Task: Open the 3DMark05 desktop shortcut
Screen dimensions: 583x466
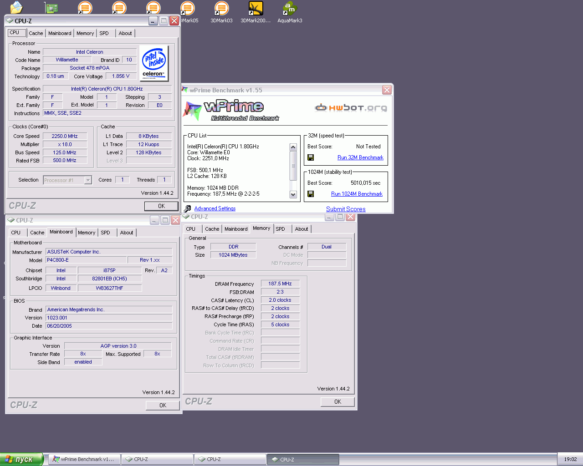Action: 188,12
